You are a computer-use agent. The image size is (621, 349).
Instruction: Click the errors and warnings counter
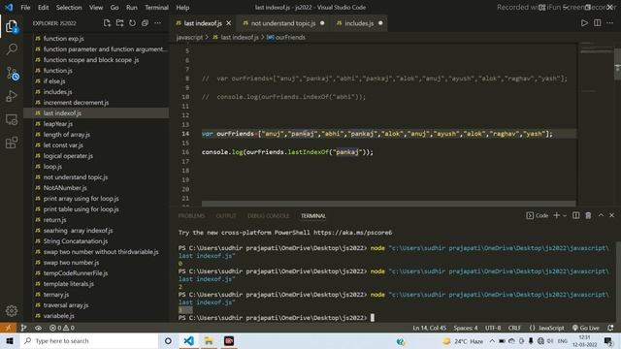[62, 328]
